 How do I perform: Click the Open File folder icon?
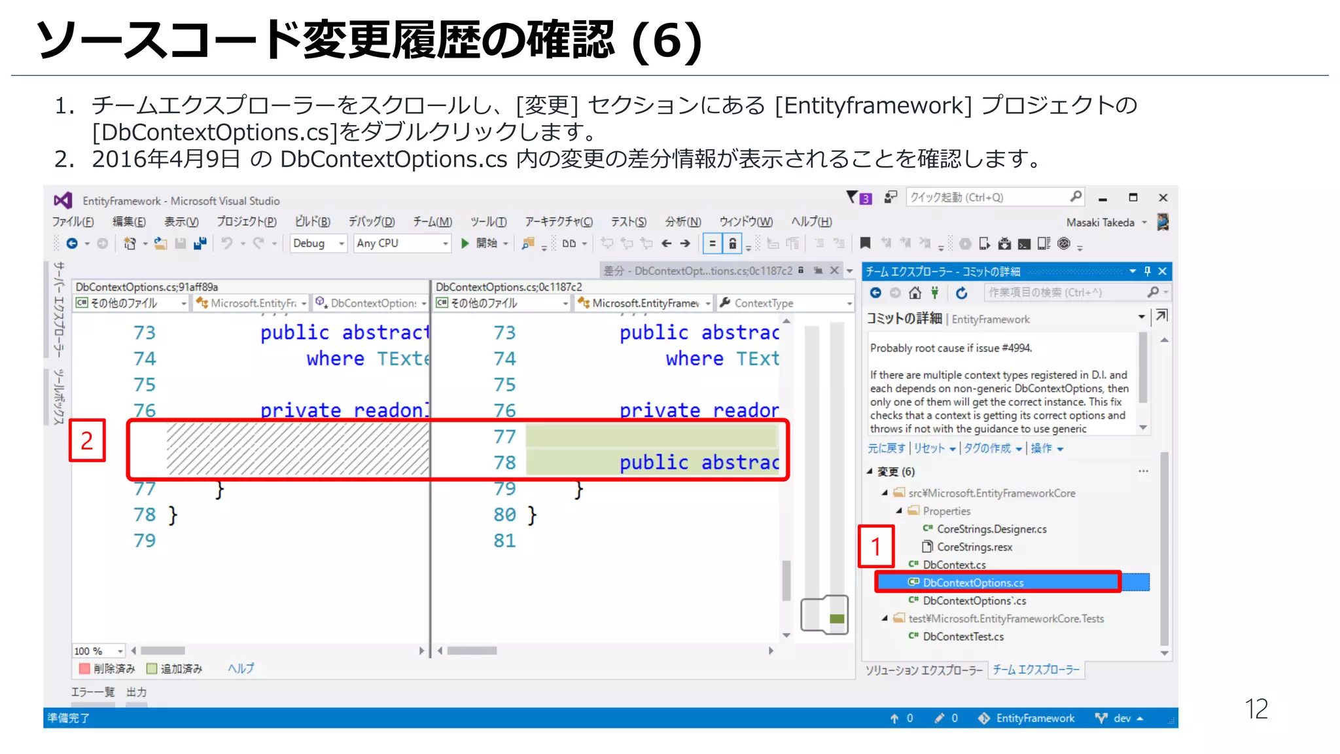point(160,243)
